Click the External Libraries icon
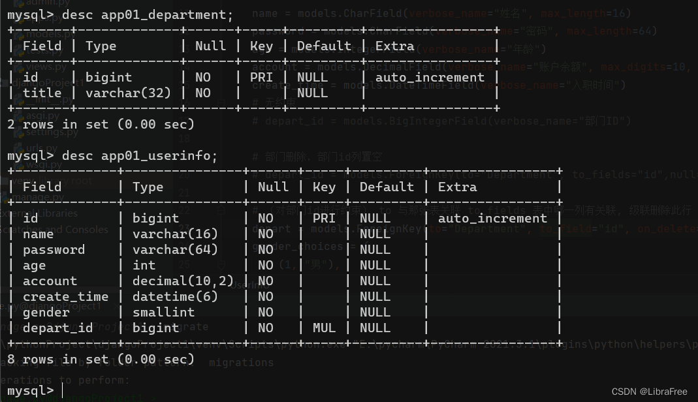The width and height of the screenshot is (698, 402). pyautogui.click(x=3, y=213)
